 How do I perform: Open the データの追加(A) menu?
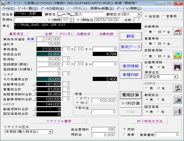[x=52, y=8]
